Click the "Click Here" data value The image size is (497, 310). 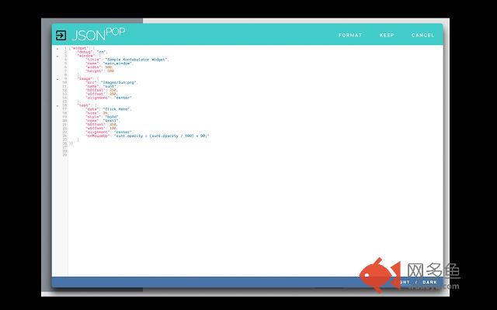[x=117, y=109]
